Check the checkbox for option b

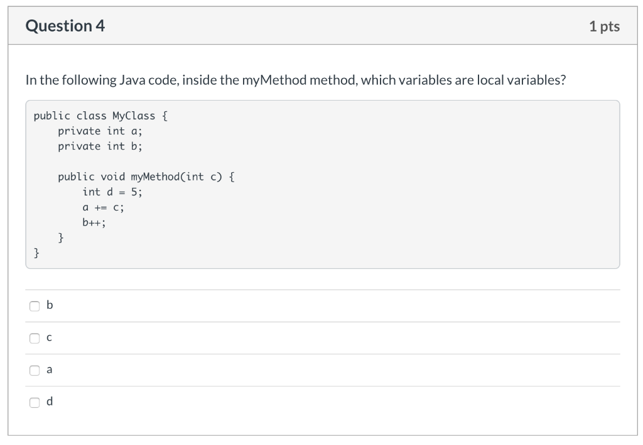[35, 305]
